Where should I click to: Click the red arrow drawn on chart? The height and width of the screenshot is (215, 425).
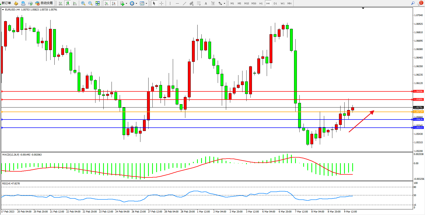(x=361, y=121)
